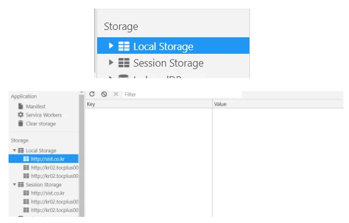Click the Service Workers gear icon
The width and height of the screenshot is (349, 223).
coord(21,115)
